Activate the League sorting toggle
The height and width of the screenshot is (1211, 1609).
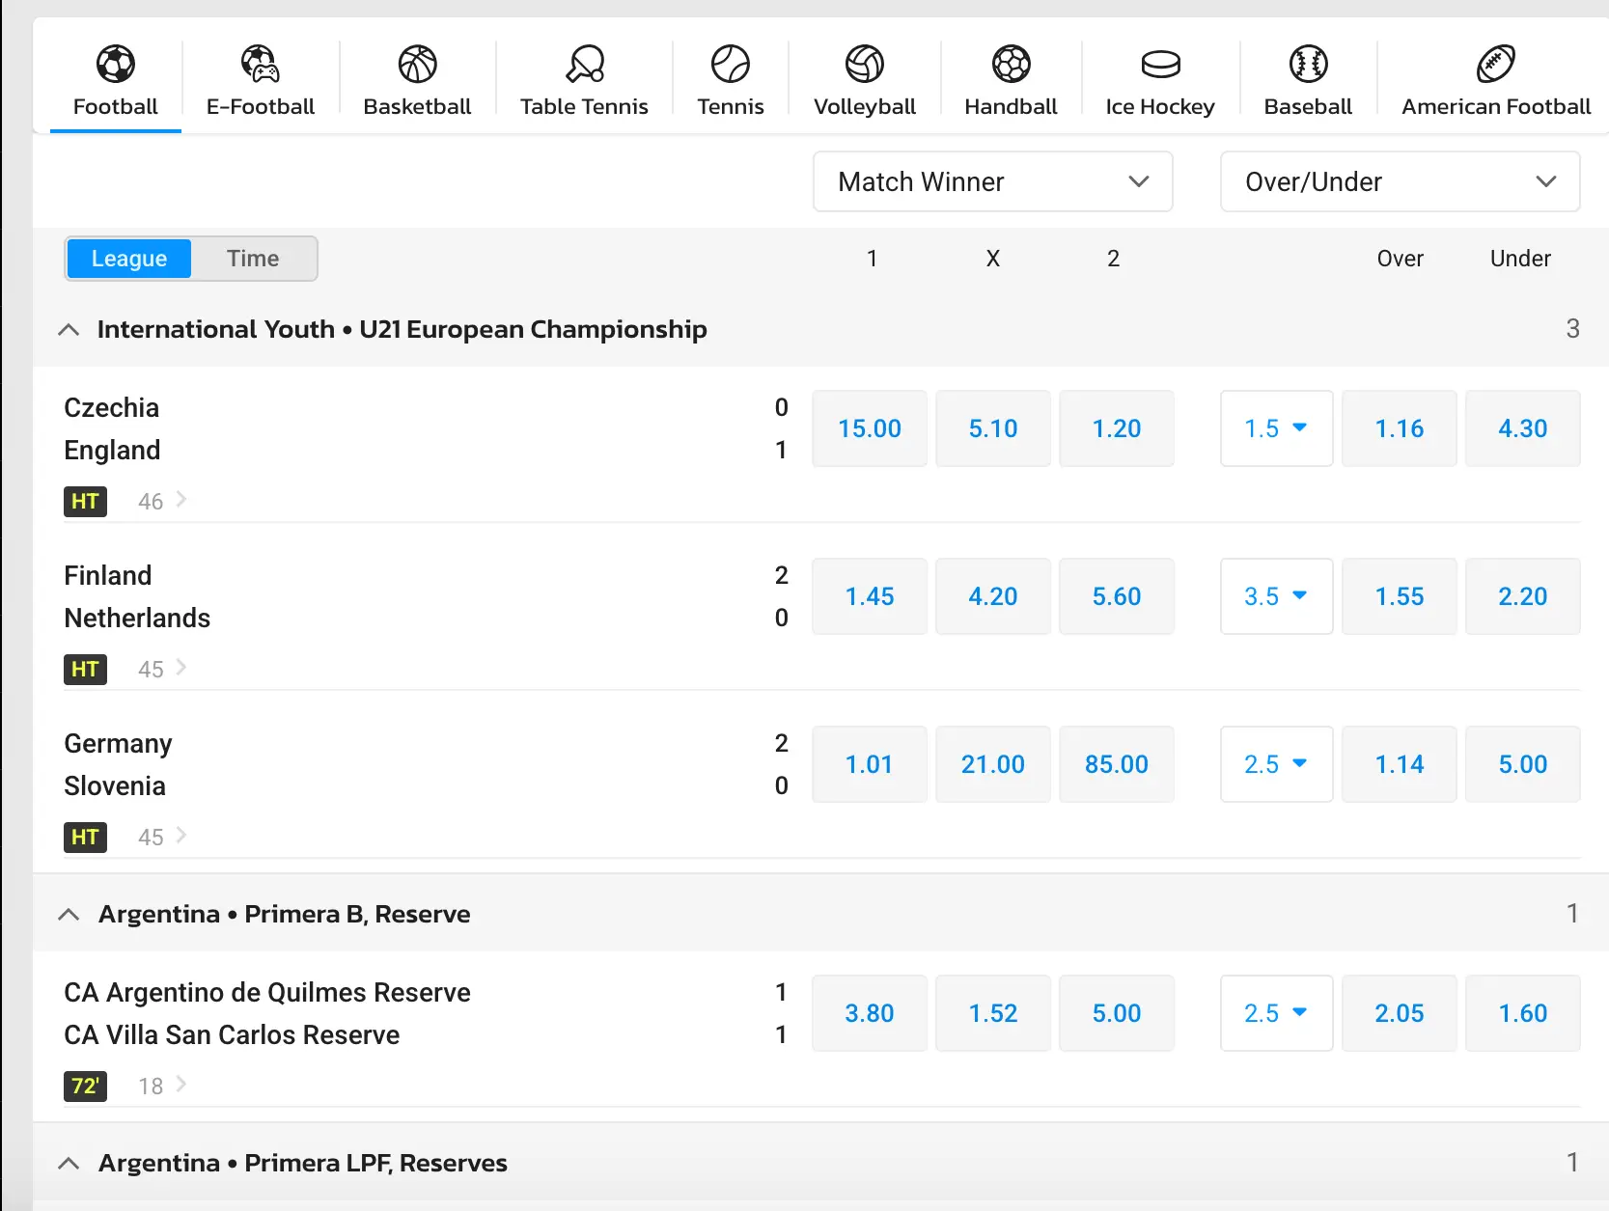[x=129, y=259]
